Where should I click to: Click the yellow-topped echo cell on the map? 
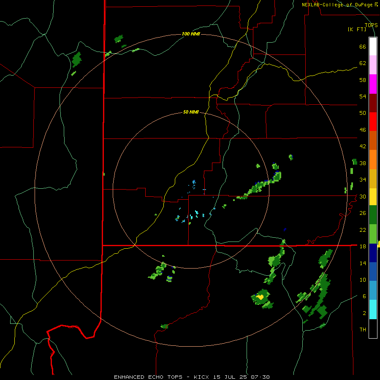(260, 297)
